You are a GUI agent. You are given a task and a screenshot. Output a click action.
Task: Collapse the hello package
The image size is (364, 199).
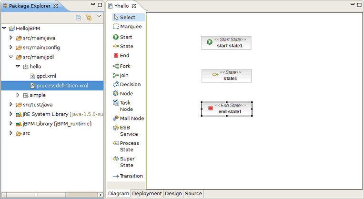pos(18,66)
